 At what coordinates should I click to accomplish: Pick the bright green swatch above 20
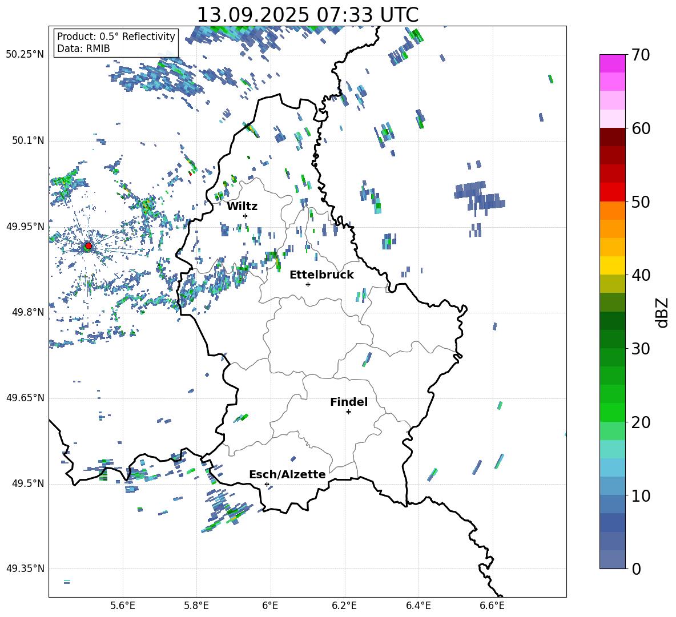point(612,412)
